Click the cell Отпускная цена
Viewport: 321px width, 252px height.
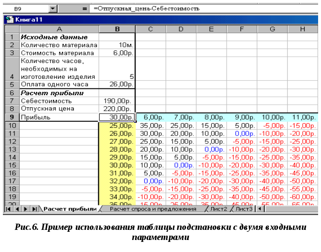(x=59, y=109)
